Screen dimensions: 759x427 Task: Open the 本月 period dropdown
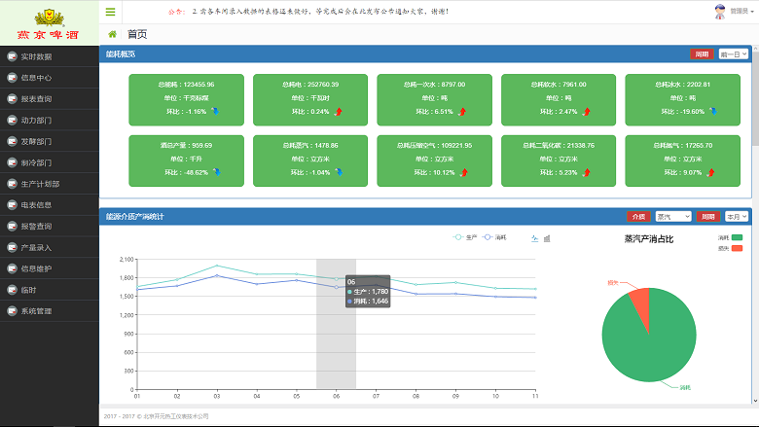(737, 217)
